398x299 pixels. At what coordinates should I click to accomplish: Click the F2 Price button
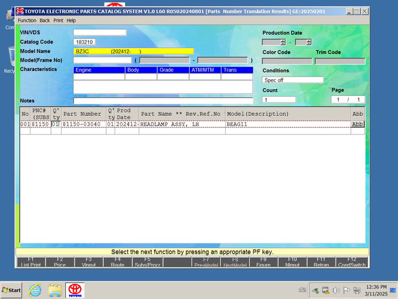(60, 262)
